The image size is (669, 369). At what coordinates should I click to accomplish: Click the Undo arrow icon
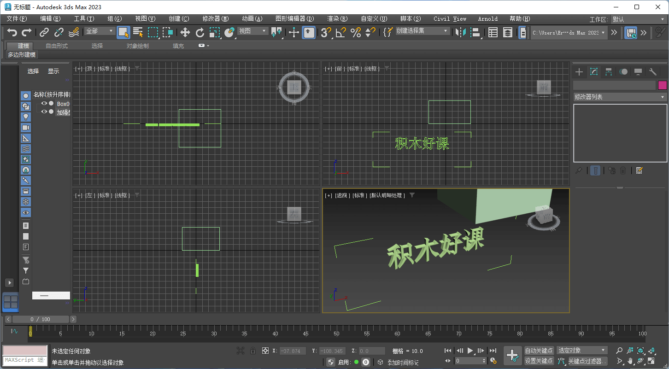[12, 32]
